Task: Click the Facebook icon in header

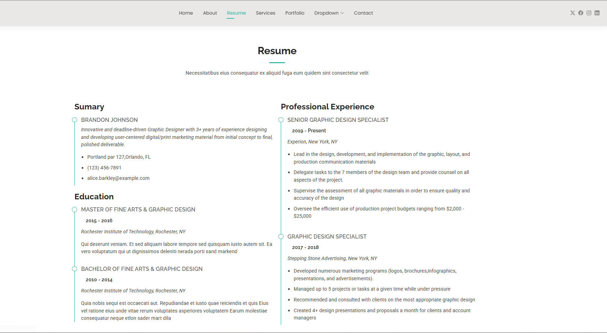Action: point(581,13)
